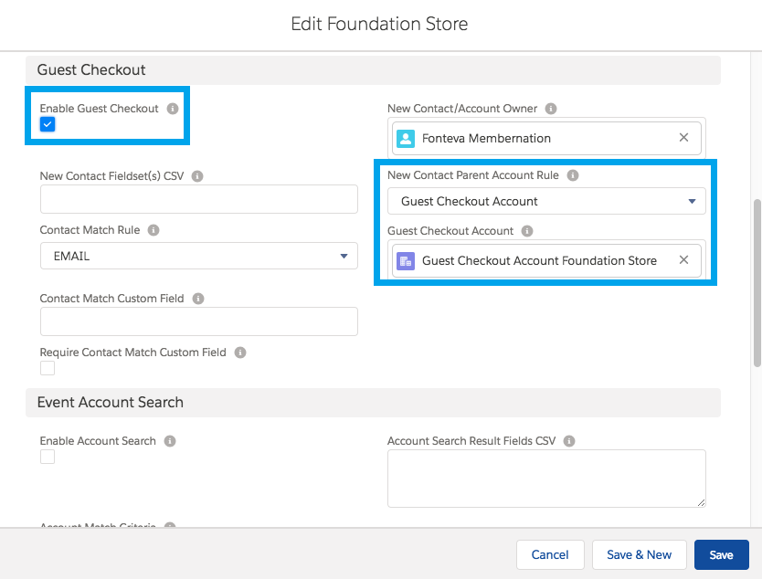Image resolution: width=762 pixels, height=579 pixels.
Task: View help for Account Search Result Fields CSV
Action: pyautogui.click(x=569, y=440)
